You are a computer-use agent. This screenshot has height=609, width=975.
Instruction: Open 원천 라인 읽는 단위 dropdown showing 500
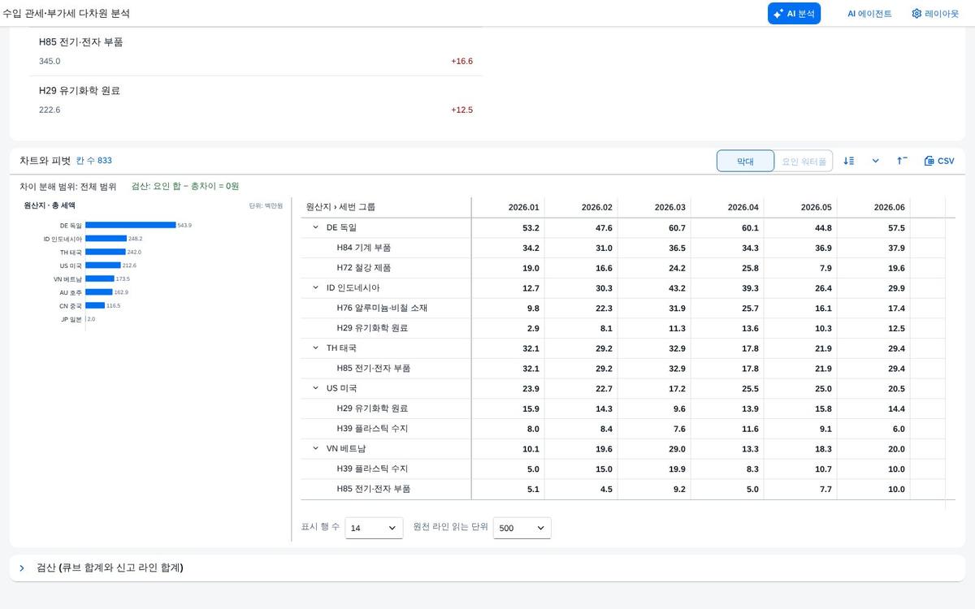click(522, 528)
